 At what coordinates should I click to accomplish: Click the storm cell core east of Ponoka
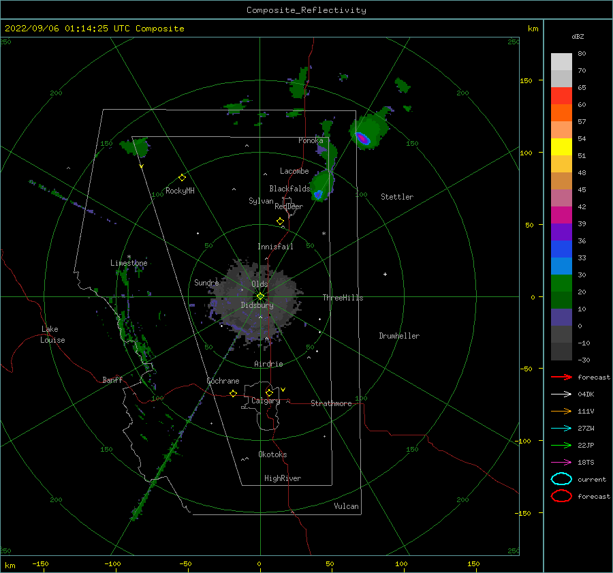point(363,138)
